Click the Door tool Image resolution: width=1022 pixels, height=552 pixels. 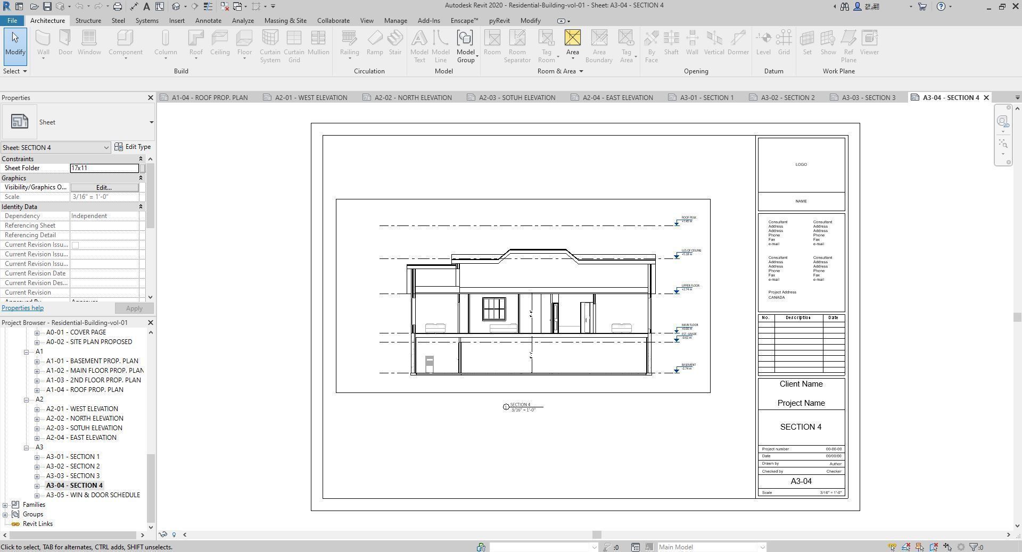pyautogui.click(x=65, y=43)
